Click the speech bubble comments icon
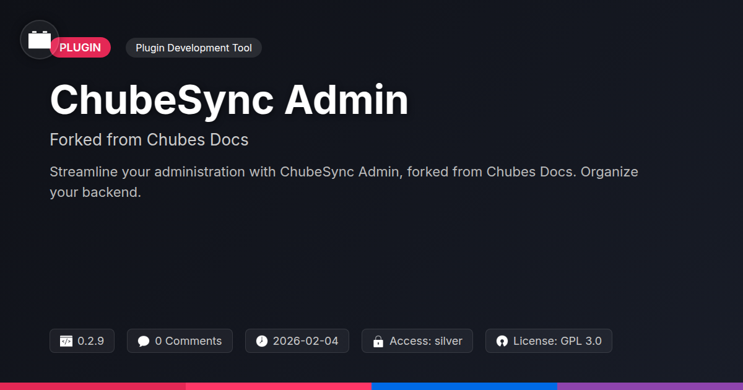This screenshot has height=390, width=743. [x=144, y=341]
